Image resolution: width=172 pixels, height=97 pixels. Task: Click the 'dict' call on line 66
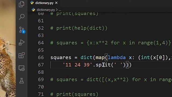click(87, 57)
